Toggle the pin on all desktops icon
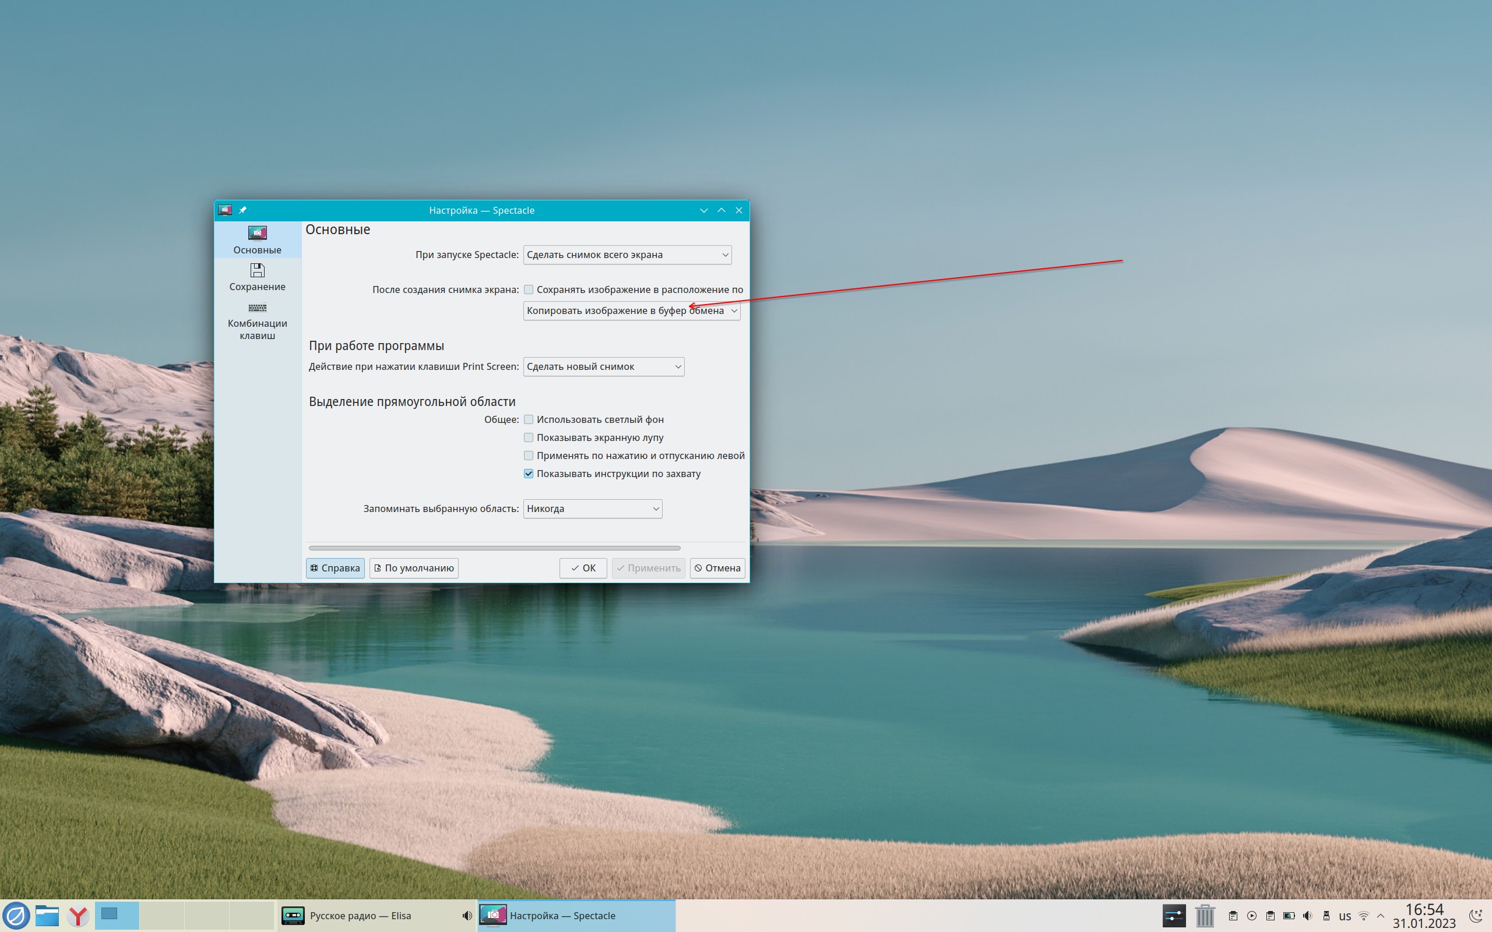 coord(243,210)
